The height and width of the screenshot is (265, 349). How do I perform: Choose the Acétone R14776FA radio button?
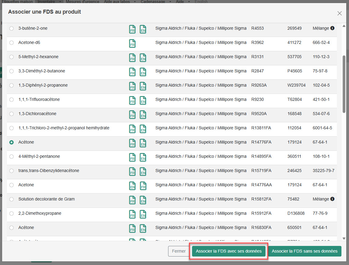[11, 142]
